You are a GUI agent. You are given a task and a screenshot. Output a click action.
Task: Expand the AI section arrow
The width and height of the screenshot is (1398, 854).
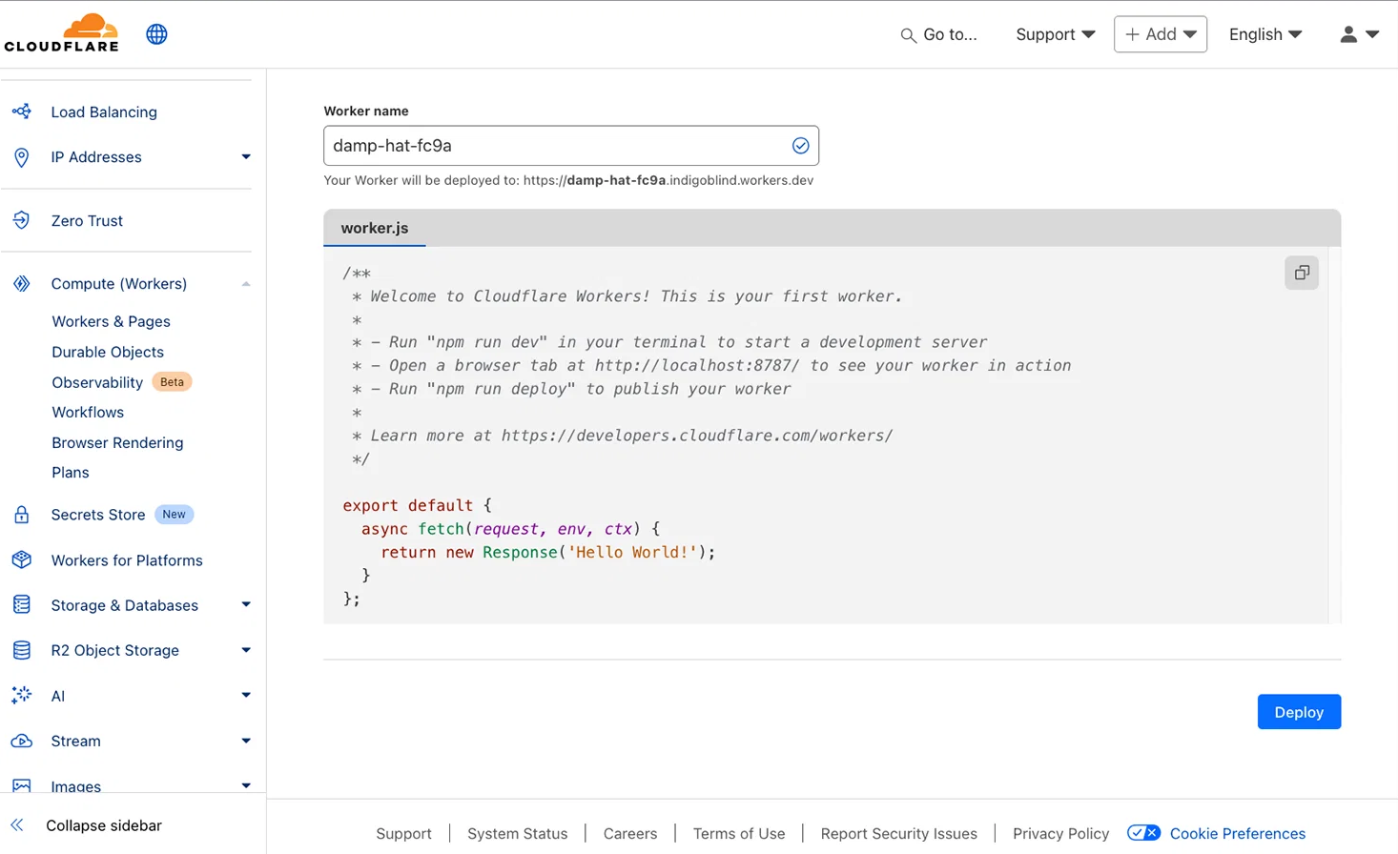[246, 696]
